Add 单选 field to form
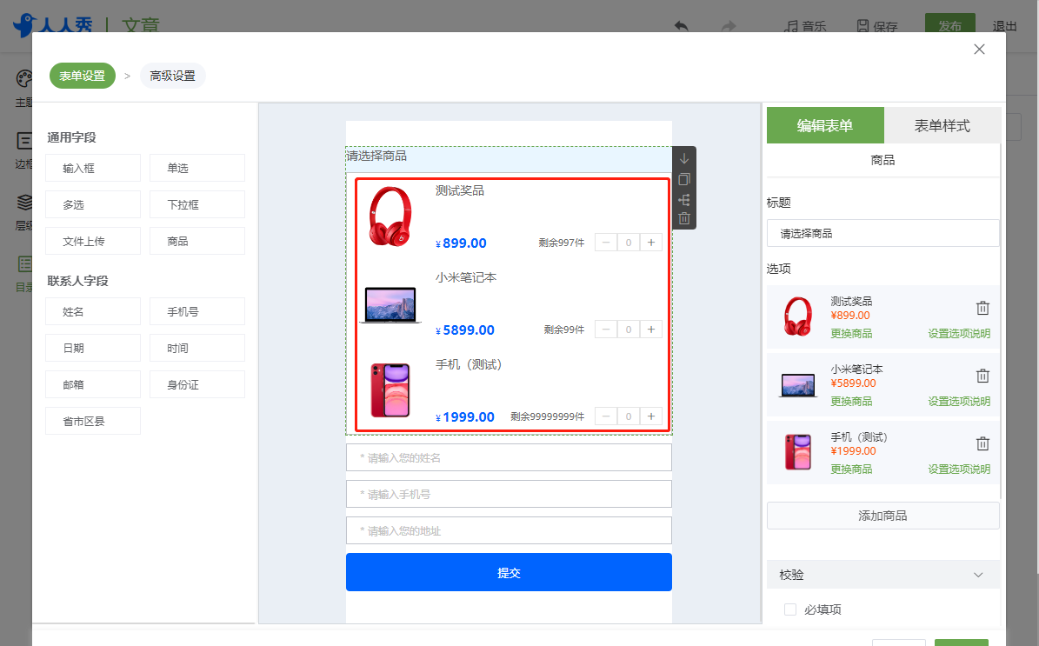 tap(196, 169)
